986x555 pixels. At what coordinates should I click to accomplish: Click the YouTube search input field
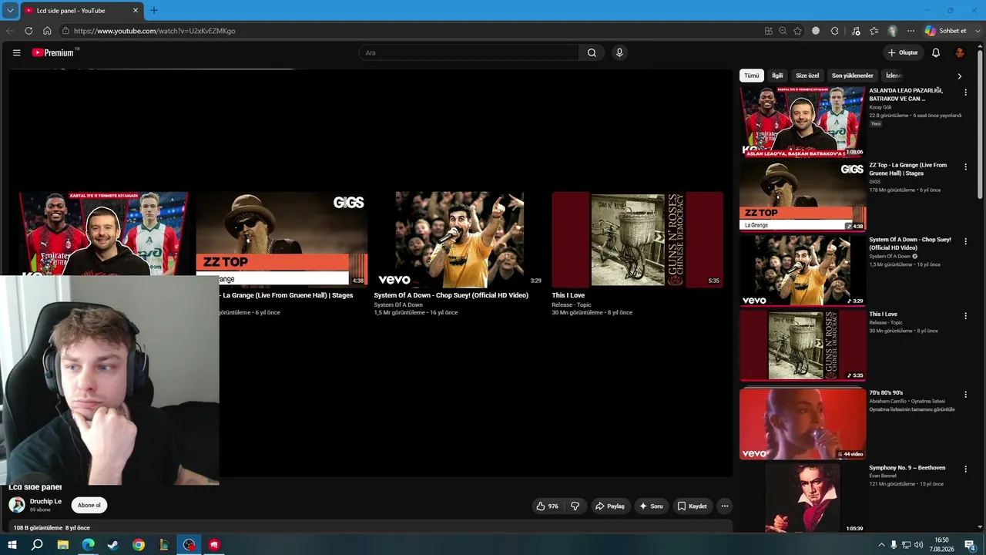coord(468,52)
